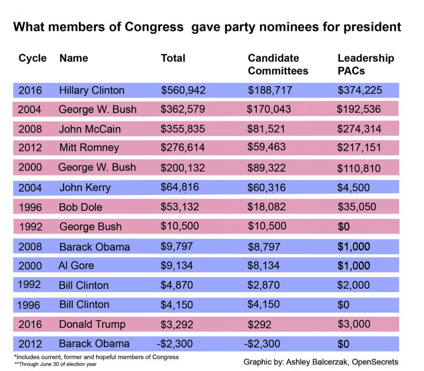This screenshot has width=424, height=371.
Task: Click the Candidate Committees column header
Action: pos(278,64)
